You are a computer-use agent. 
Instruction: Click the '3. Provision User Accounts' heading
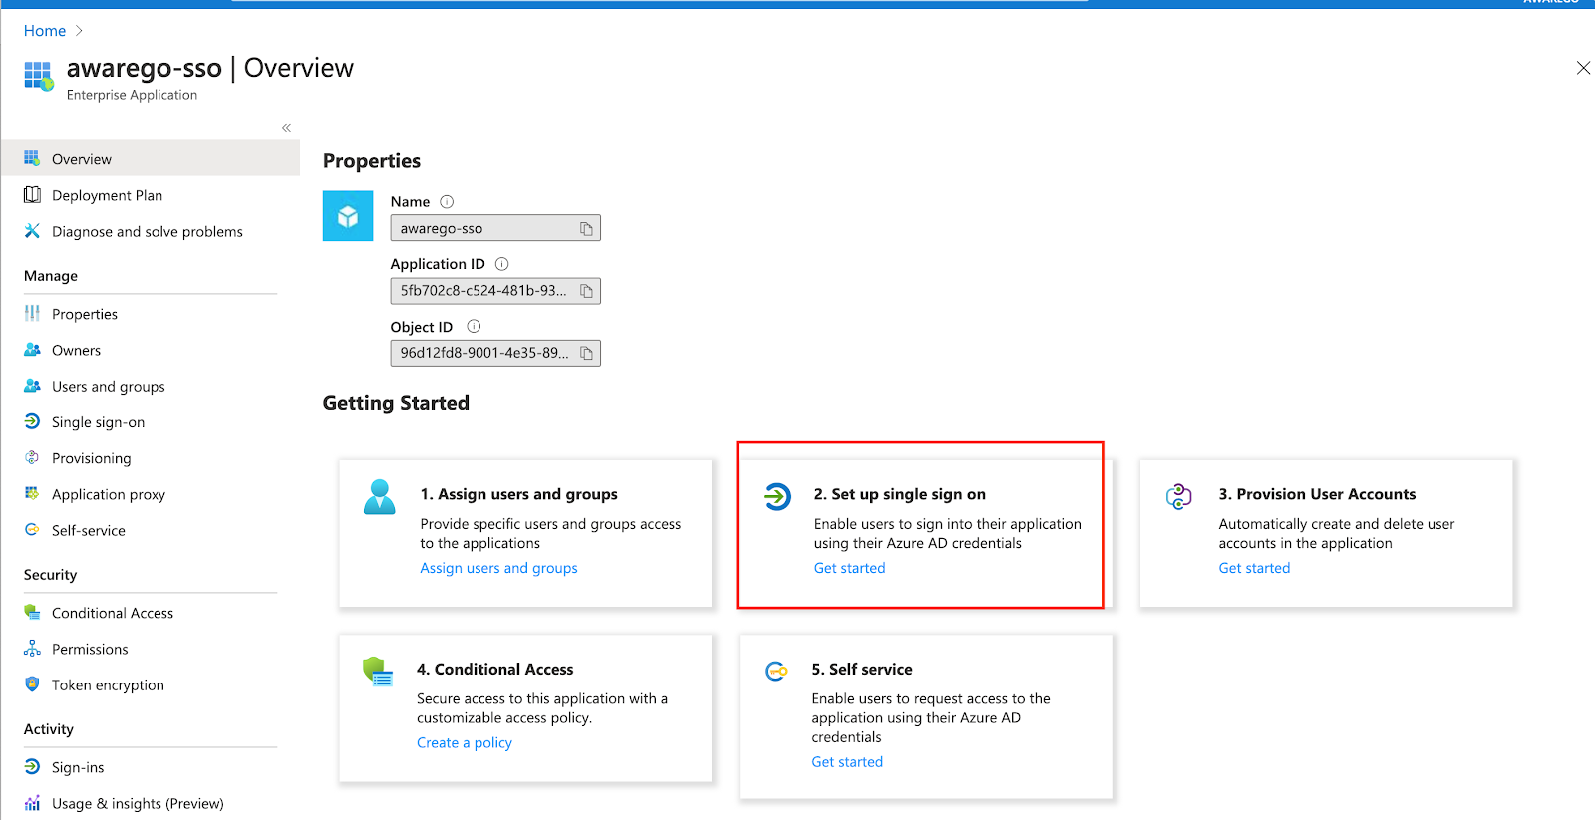pyautogui.click(x=1317, y=494)
